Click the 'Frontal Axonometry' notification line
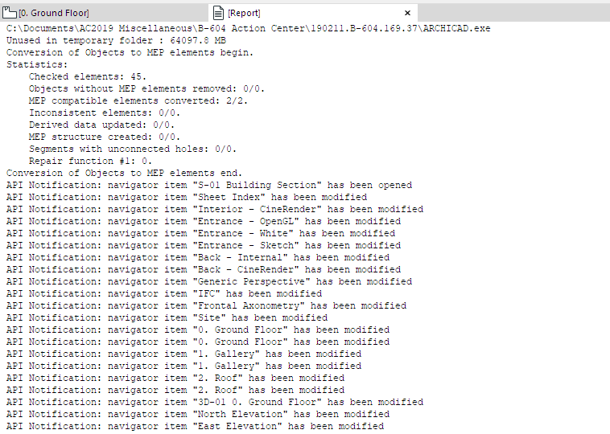610x434 pixels. [x=206, y=305]
